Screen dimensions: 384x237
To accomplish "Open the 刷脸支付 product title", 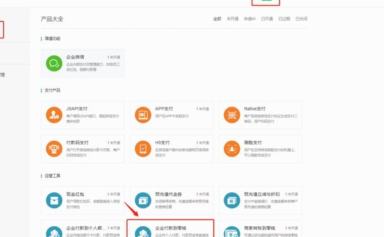I will [253, 142].
